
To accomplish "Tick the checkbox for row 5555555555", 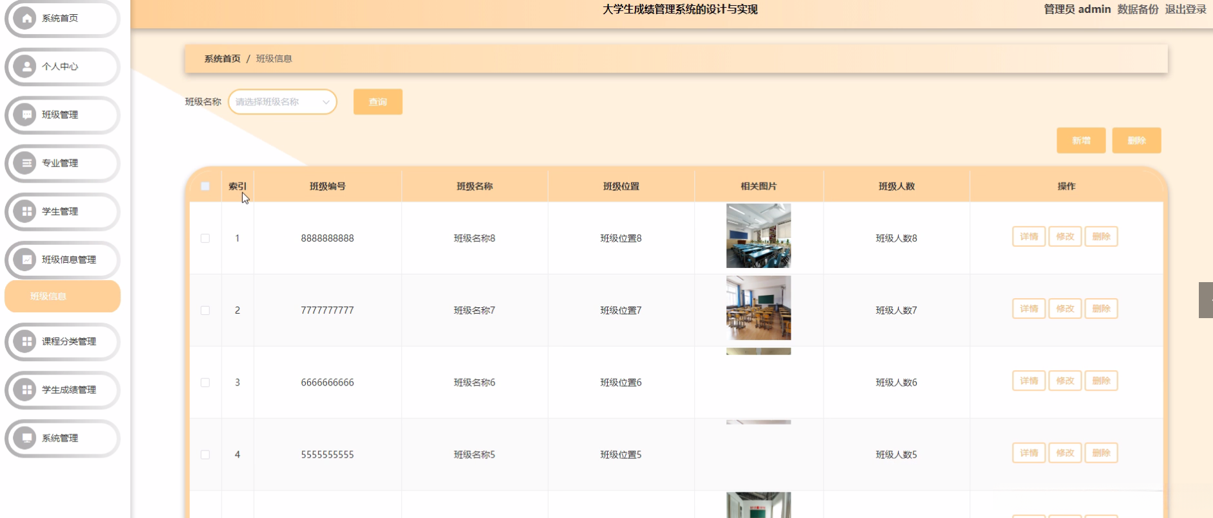I will tap(205, 454).
